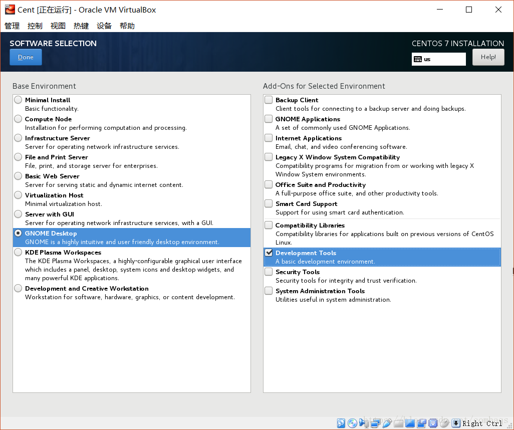Close the VirtualBox window
The height and width of the screenshot is (430, 514).
click(x=498, y=10)
